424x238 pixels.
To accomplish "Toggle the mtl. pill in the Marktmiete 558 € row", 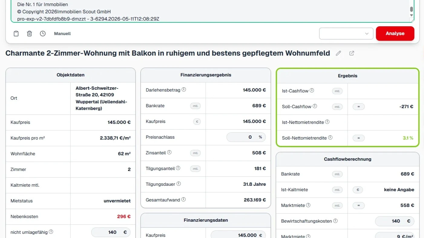I will pos(337,205).
